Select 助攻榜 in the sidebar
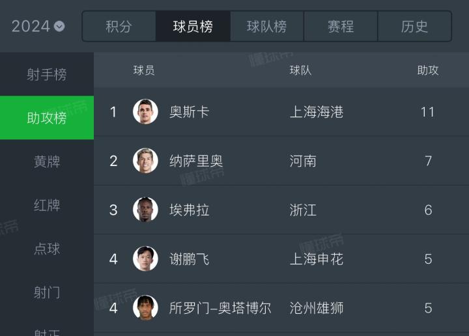469x336 pixels. coord(47,118)
